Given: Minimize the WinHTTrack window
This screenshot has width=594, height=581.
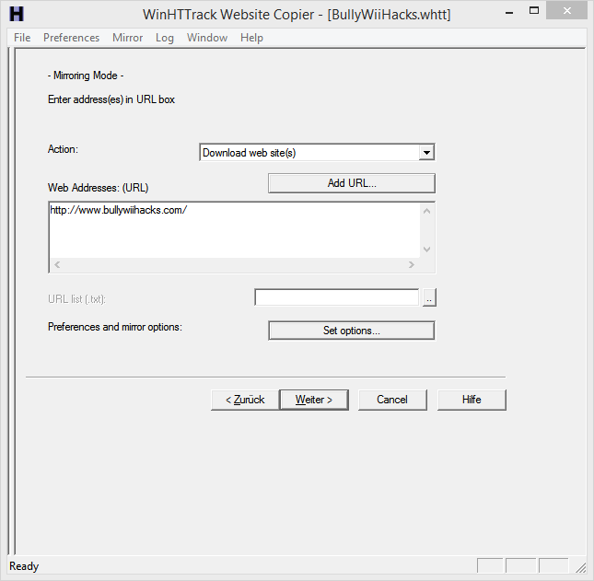Looking at the screenshot, I should 509,12.
